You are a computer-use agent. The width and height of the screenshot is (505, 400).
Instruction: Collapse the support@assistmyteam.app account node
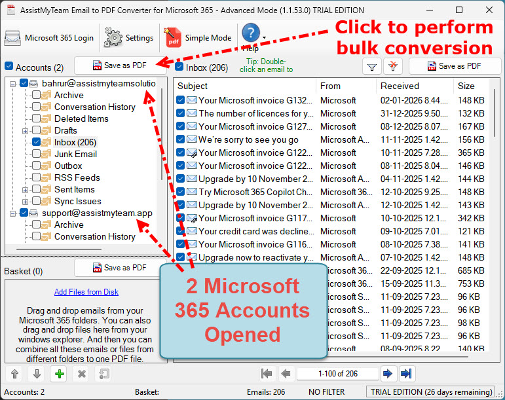(14, 213)
